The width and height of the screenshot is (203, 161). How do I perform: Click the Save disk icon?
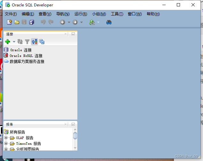24,22
